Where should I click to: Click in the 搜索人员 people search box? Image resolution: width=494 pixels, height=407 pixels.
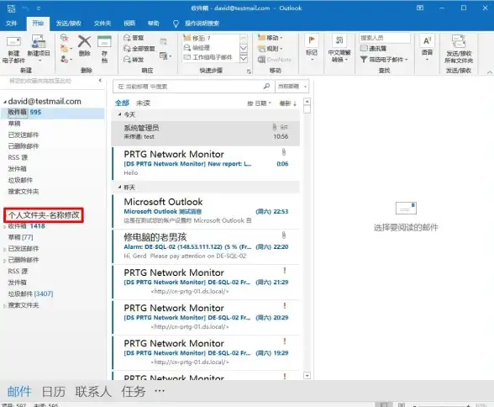pos(385,38)
